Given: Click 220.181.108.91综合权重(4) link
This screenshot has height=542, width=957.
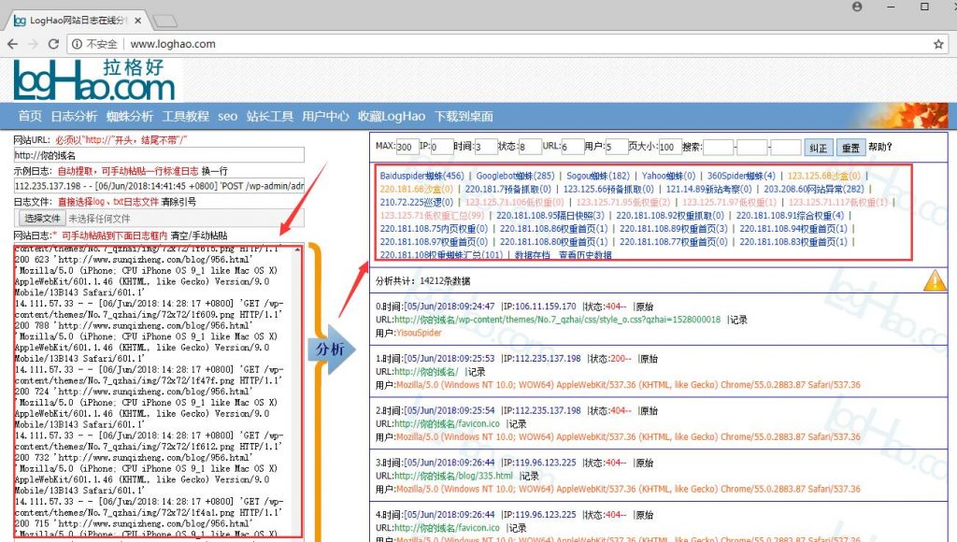Looking at the screenshot, I should [x=790, y=216].
